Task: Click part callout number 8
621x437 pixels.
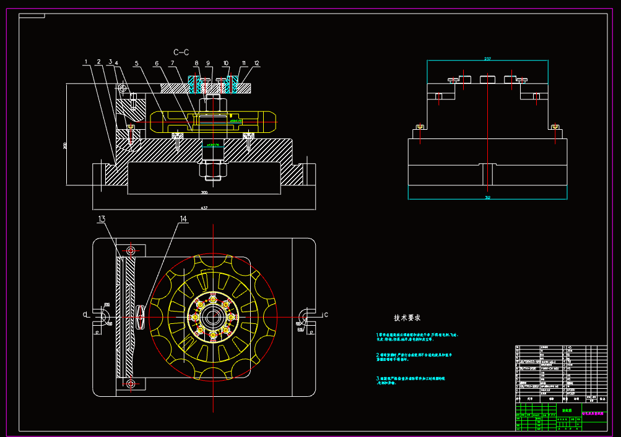Action: (x=196, y=63)
